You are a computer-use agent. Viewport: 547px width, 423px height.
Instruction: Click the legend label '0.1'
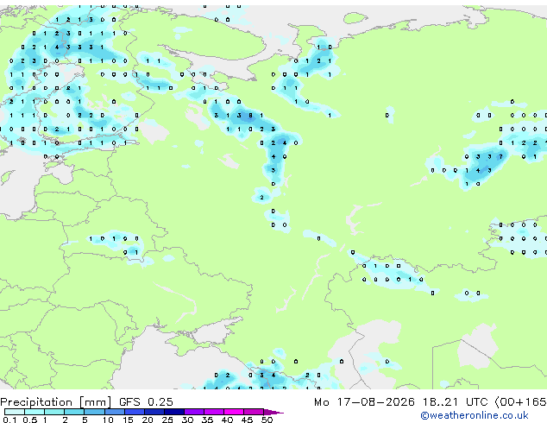click(x=9, y=420)
